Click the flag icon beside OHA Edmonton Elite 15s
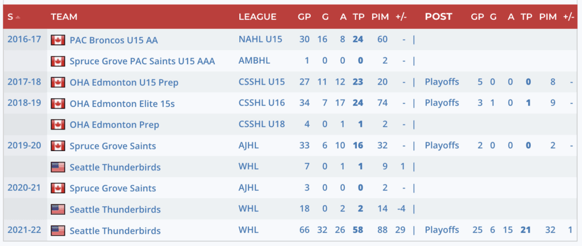 coord(58,103)
